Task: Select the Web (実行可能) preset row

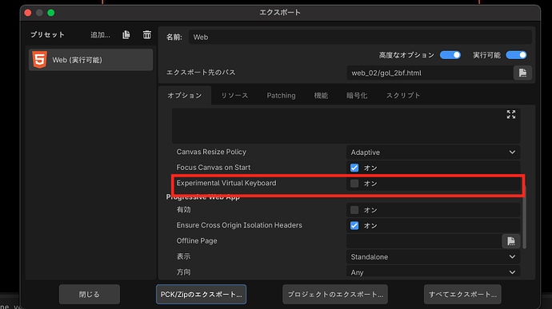Action: pyautogui.click(x=91, y=60)
